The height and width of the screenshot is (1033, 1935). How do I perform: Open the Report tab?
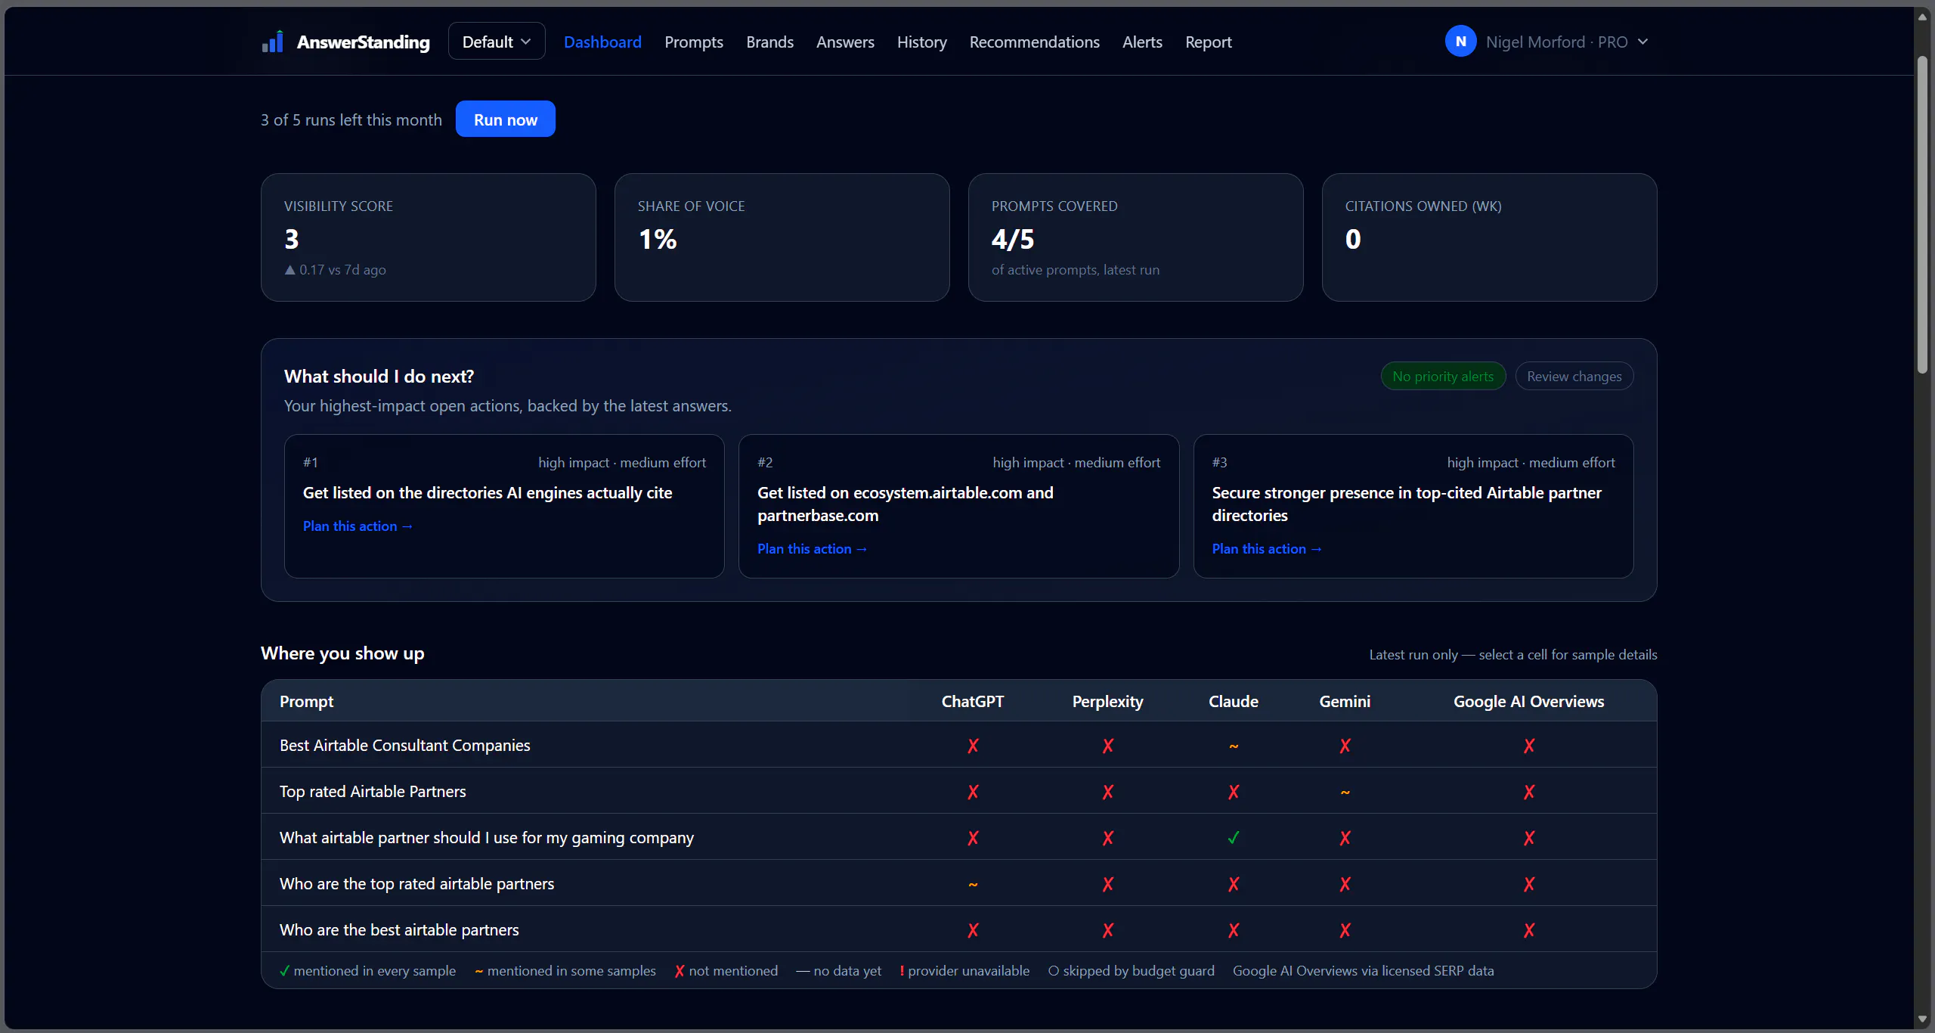tap(1208, 42)
